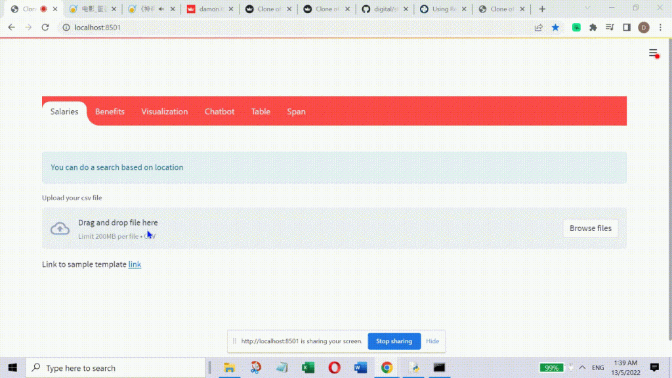Select the Chatbot tab

tap(219, 112)
